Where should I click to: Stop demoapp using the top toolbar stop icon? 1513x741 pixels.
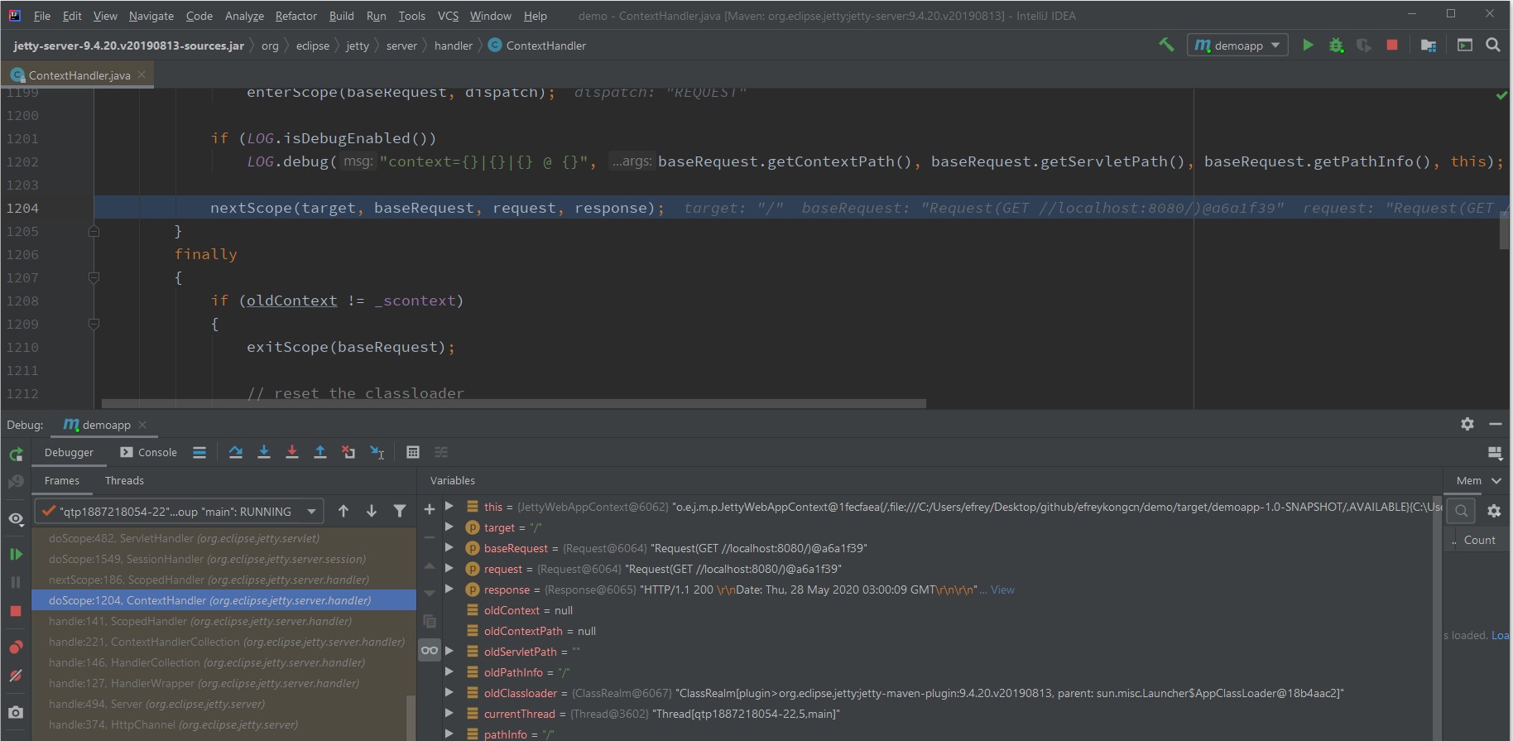point(1392,45)
